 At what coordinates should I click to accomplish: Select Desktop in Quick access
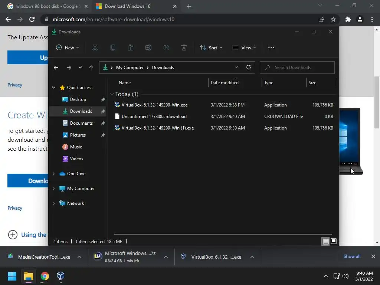78,99
